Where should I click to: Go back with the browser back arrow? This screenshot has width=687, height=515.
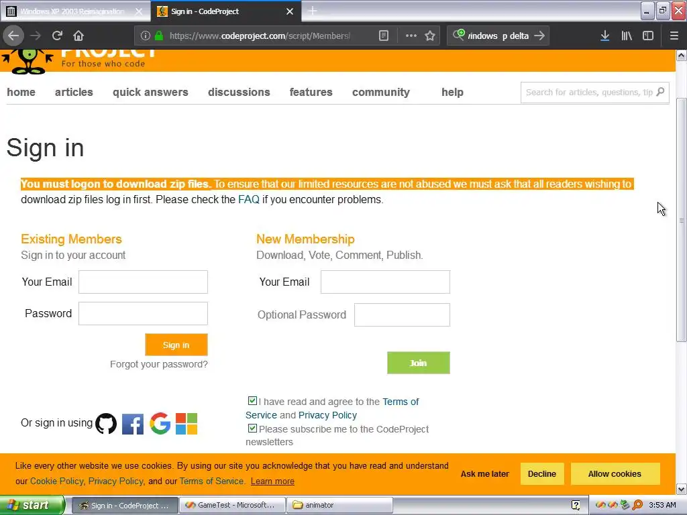point(13,36)
